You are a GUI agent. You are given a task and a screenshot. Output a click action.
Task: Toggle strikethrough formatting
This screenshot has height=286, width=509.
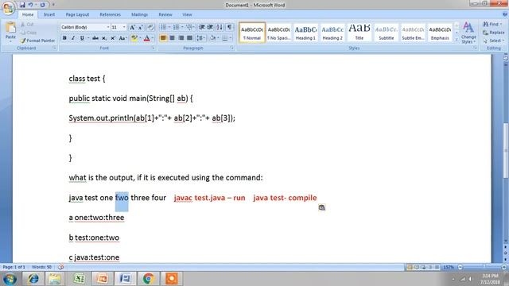click(x=95, y=38)
